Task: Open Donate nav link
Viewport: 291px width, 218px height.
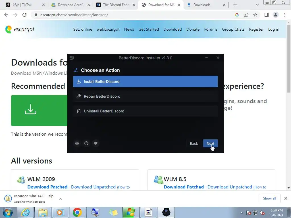Action: 193,29
